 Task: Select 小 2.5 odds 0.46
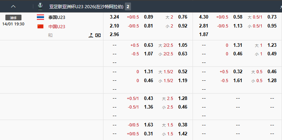[183, 107]
